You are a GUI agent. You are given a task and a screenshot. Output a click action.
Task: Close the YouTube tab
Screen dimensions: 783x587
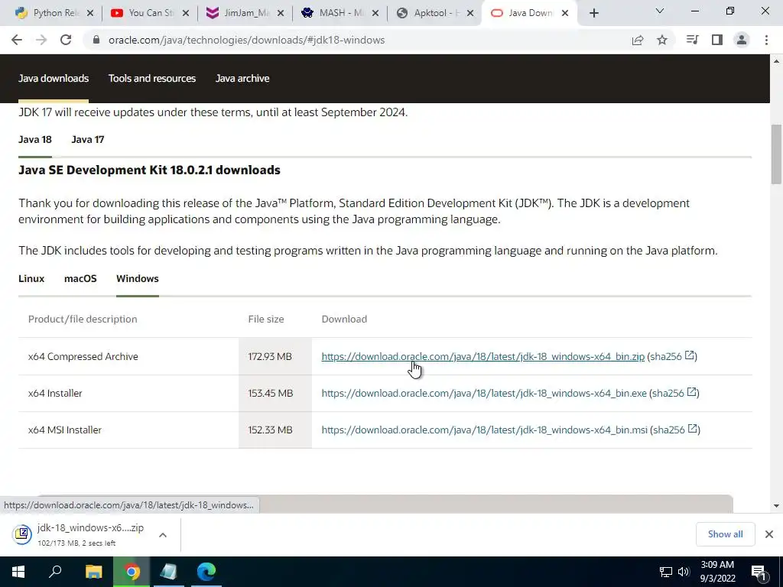click(x=186, y=13)
